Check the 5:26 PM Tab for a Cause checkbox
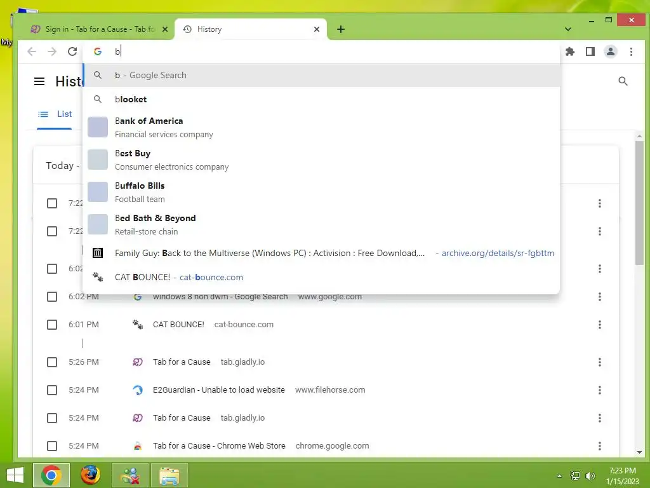650x488 pixels. click(52, 362)
